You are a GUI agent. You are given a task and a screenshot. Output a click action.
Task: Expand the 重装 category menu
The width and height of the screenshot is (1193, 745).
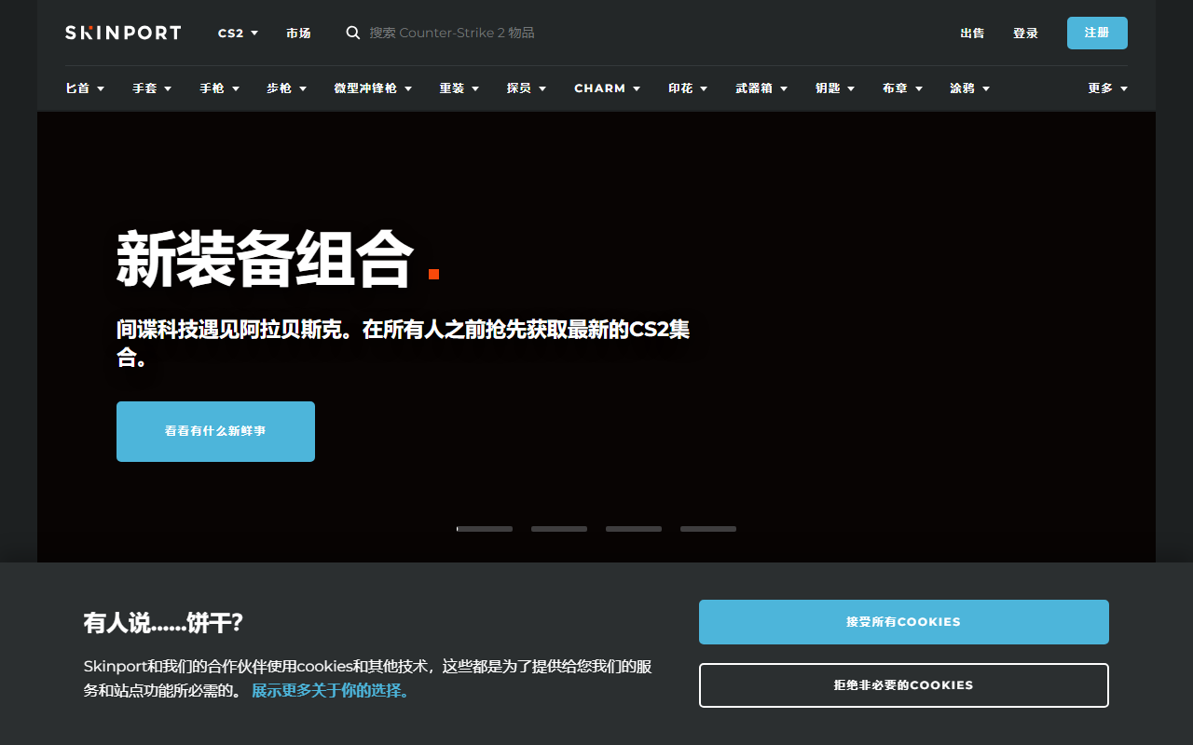click(459, 88)
